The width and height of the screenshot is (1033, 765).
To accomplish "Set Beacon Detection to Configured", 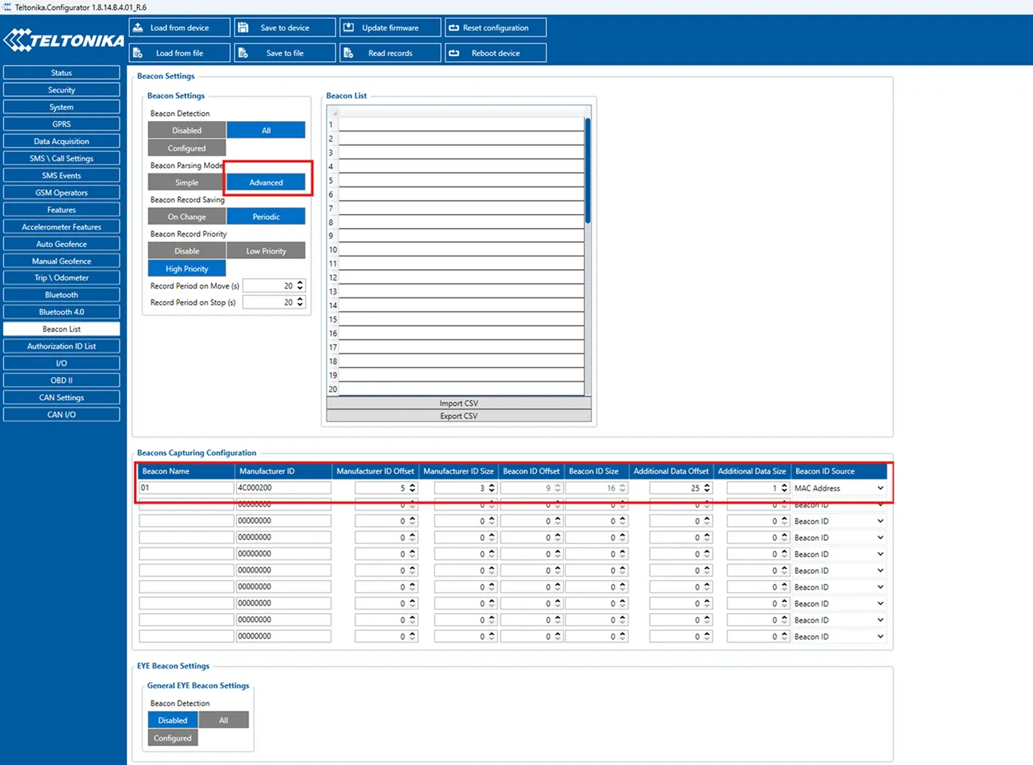I will (x=187, y=148).
